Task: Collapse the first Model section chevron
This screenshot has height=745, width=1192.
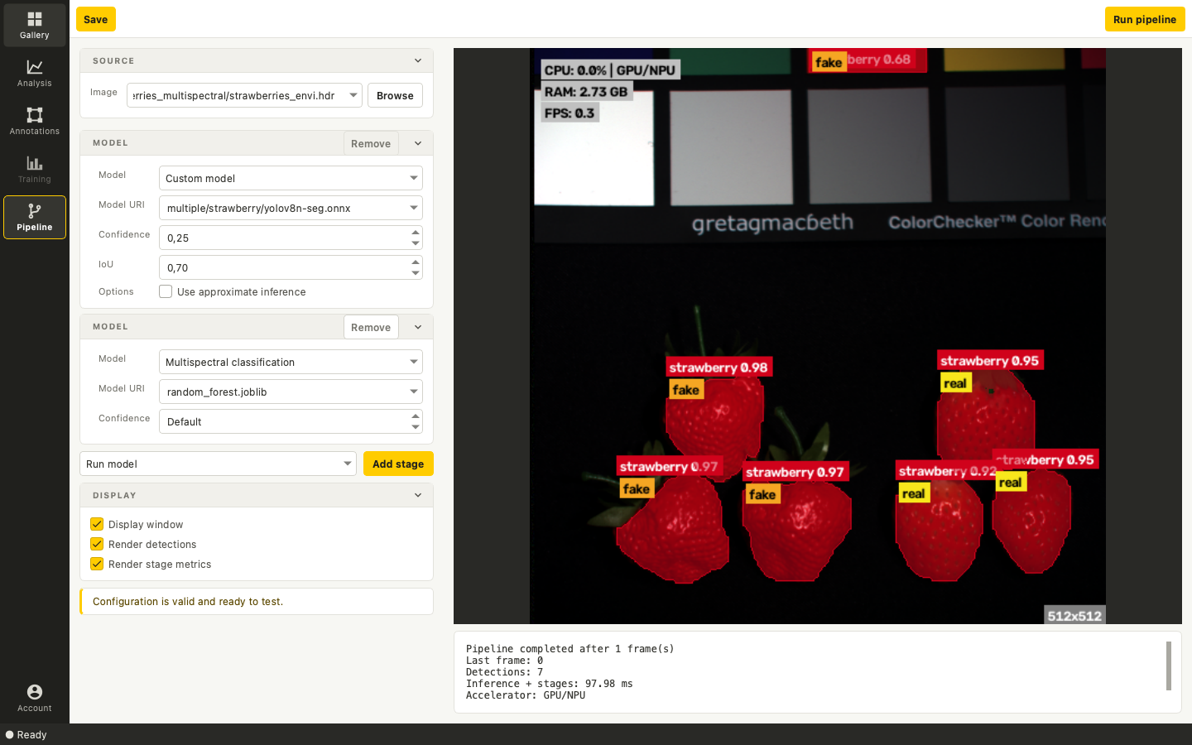Action: point(418,143)
